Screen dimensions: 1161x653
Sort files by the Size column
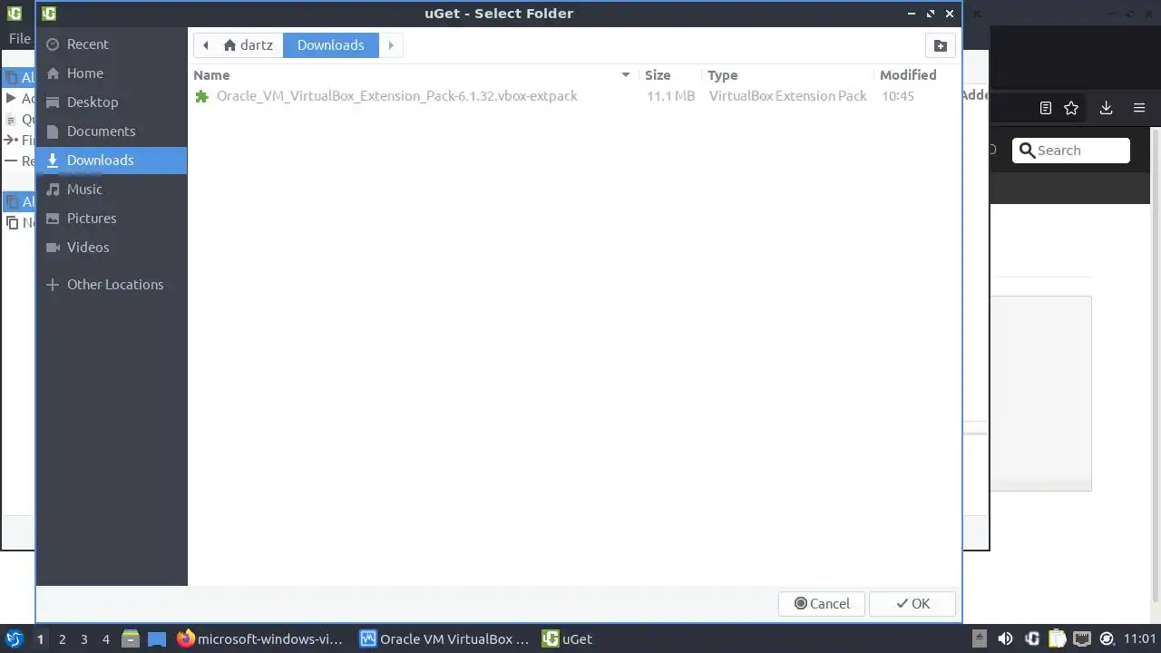(x=669, y=74)
